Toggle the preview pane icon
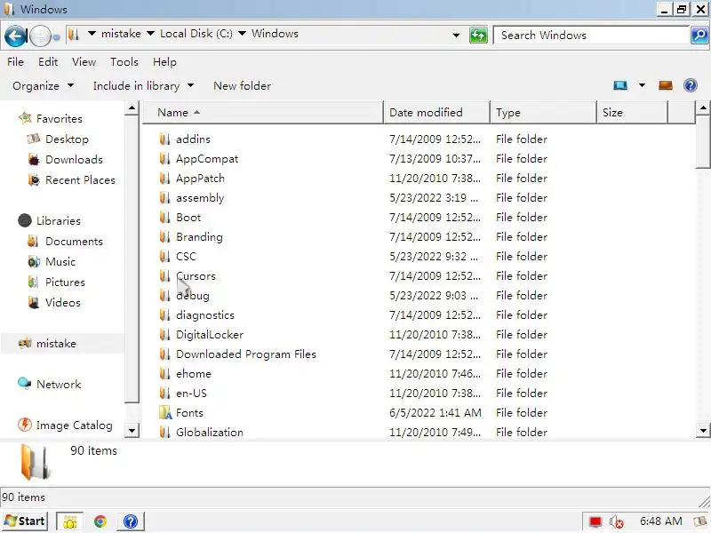Screen dimensions: 711x533 coord(665,85)
